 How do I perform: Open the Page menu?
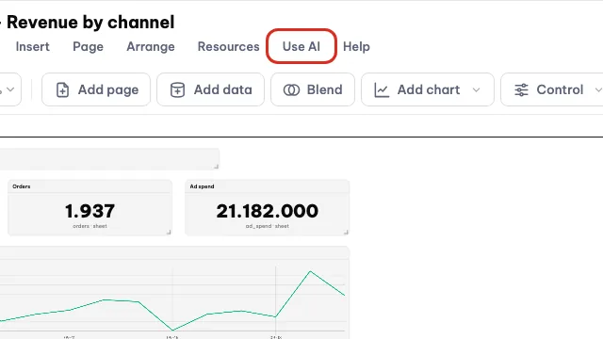pos(88,46)
